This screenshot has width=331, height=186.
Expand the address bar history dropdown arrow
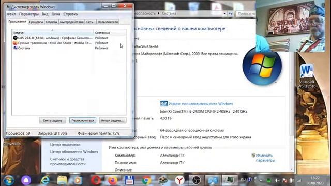224,14
